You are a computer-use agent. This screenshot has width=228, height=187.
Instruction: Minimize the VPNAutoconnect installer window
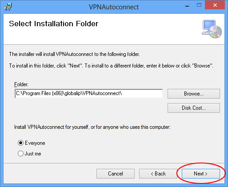click(x=187, y=6)
